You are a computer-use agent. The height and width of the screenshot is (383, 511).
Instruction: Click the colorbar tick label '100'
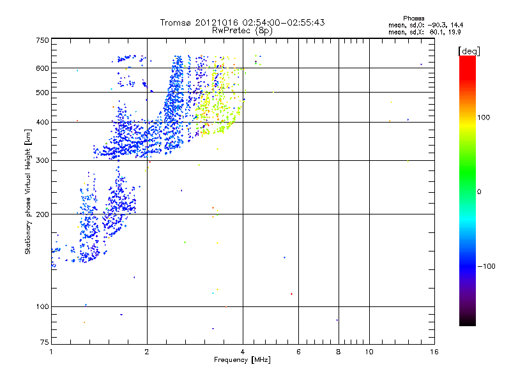click(484, 117)
